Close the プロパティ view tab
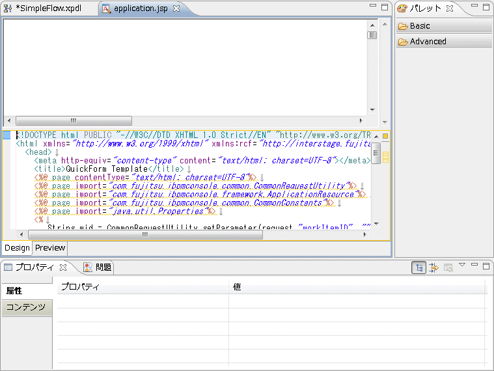494x371 pixels. point(63,267)
